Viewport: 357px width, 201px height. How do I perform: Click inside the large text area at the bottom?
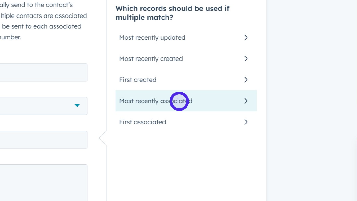[43, 183]
